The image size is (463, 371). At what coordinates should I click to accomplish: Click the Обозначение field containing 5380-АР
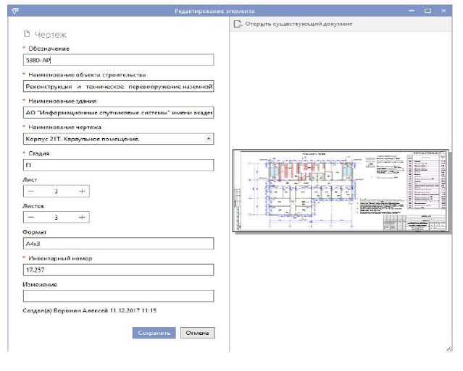(118, 61)
